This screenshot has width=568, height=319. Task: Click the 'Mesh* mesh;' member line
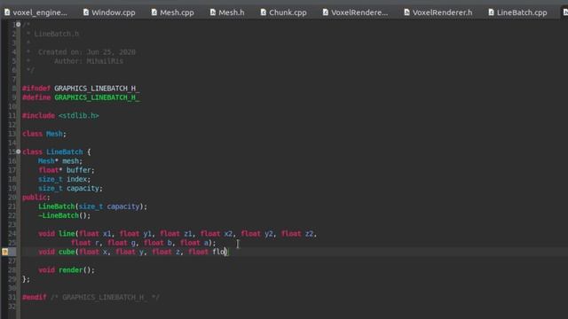[60, 161]
